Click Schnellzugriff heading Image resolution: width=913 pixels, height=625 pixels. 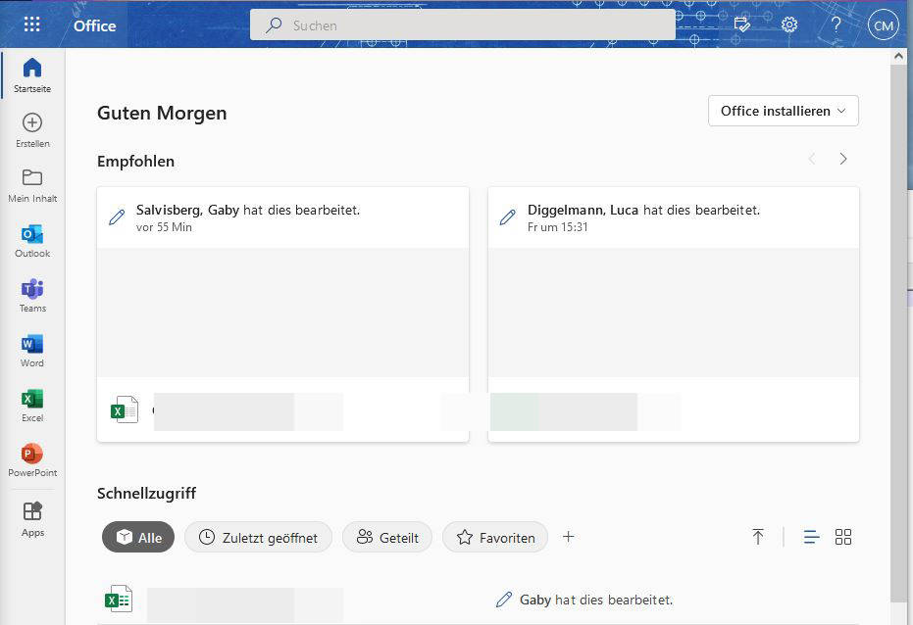point(147,494)
